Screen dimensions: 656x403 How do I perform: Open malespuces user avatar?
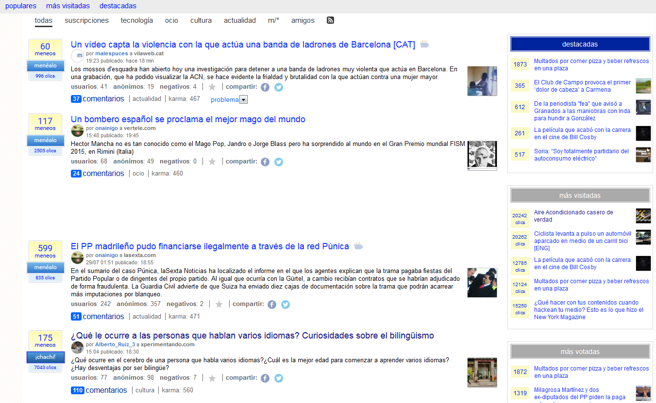(x=78, y=56)
